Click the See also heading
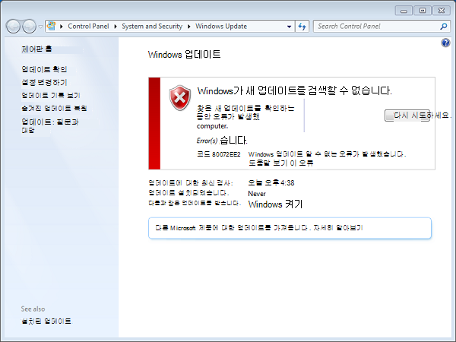The image size is (456, 342). pyautogui.click(x=33, y=309)
